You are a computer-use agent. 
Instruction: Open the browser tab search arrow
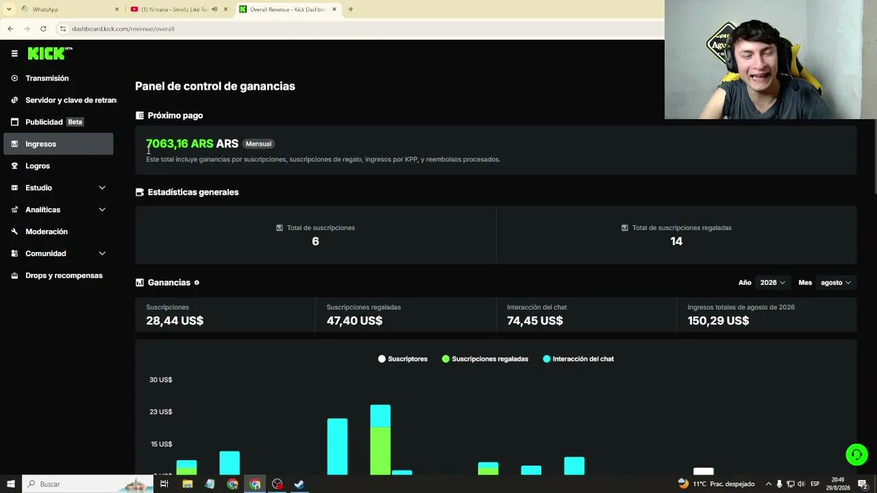(x=9, y=10)
